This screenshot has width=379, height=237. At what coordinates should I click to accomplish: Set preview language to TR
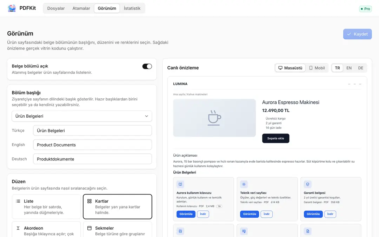tap(338, 68)
